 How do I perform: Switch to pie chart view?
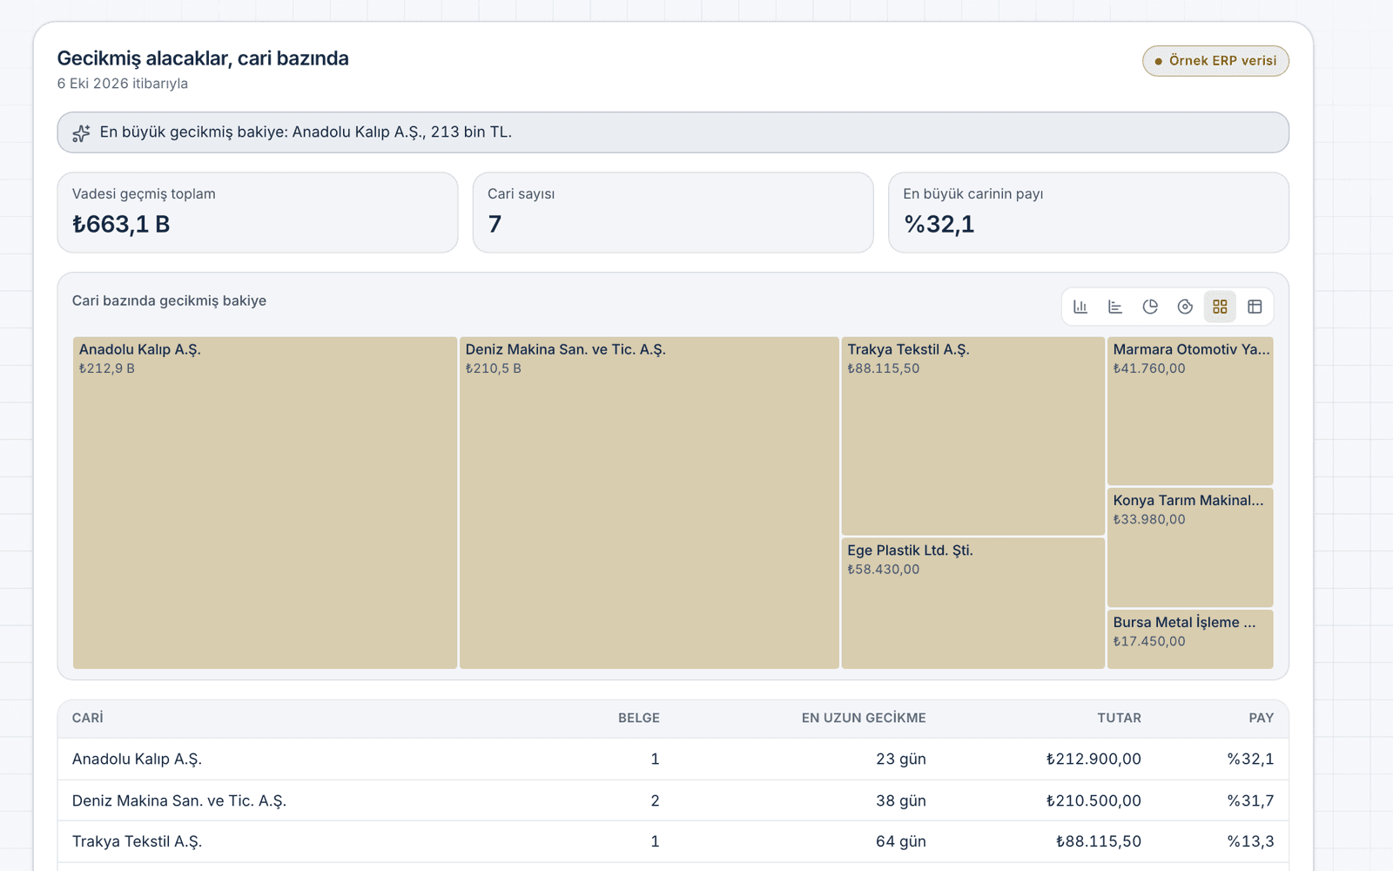pyautogui.click(x=1150, y=307)
